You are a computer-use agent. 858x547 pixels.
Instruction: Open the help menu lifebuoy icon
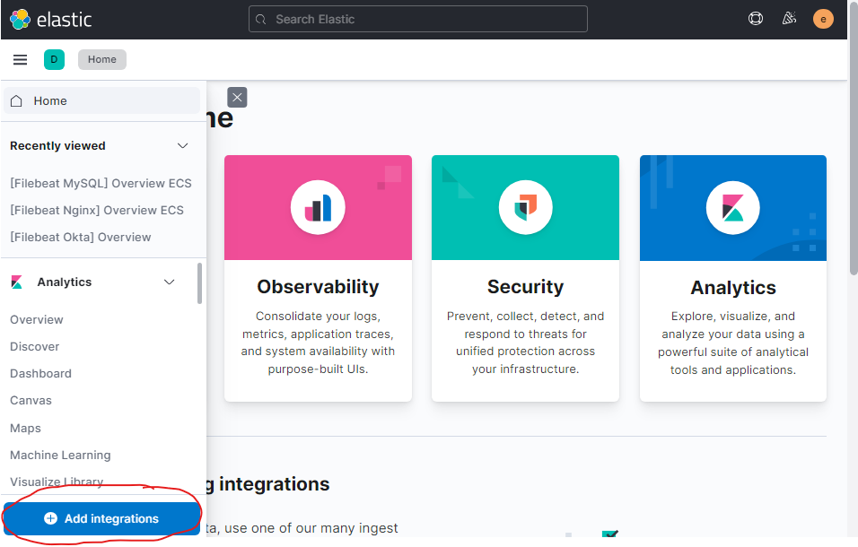click(755, 19)
